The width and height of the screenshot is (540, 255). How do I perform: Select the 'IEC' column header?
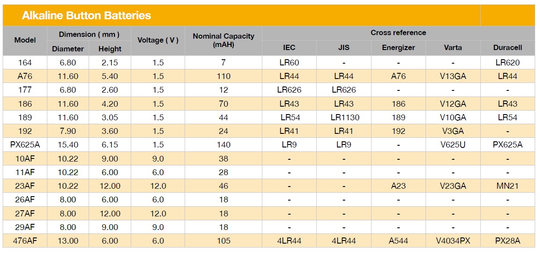(289, 48)
